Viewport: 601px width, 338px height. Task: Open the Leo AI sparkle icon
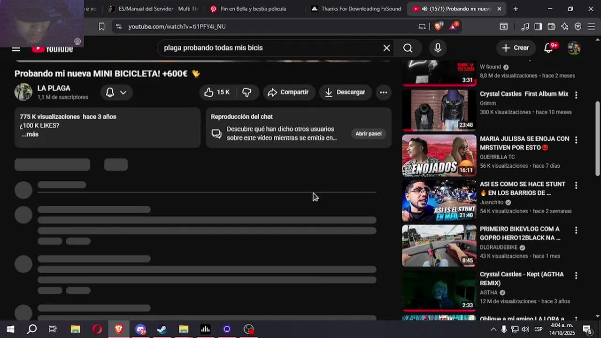tap(565, 27)
